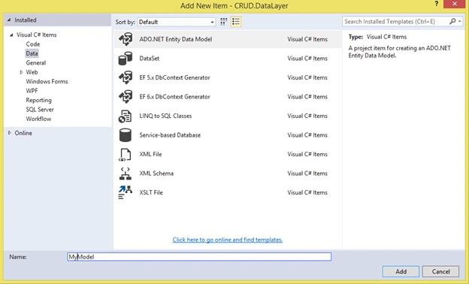Pick the LINQ to SQL Classes icon
Image resolution: width=469 pixels, height=284 pixels.
coord(125,116)
